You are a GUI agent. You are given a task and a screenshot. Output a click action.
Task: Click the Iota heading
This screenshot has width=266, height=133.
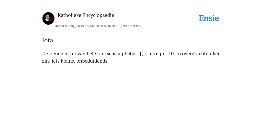48,40
